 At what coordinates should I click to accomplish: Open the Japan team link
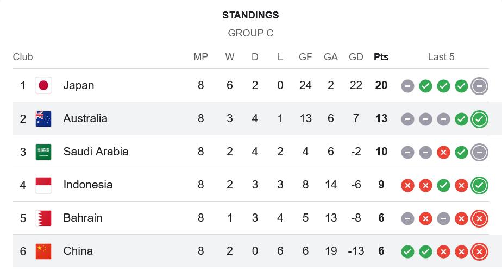coord(79,85)
